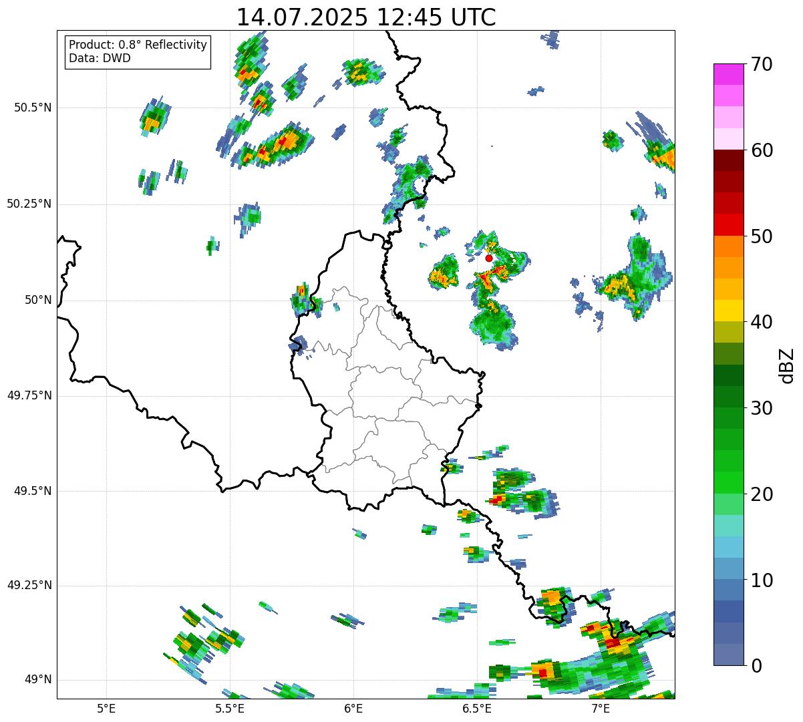Click the red dot location marker

pos(489,258)
